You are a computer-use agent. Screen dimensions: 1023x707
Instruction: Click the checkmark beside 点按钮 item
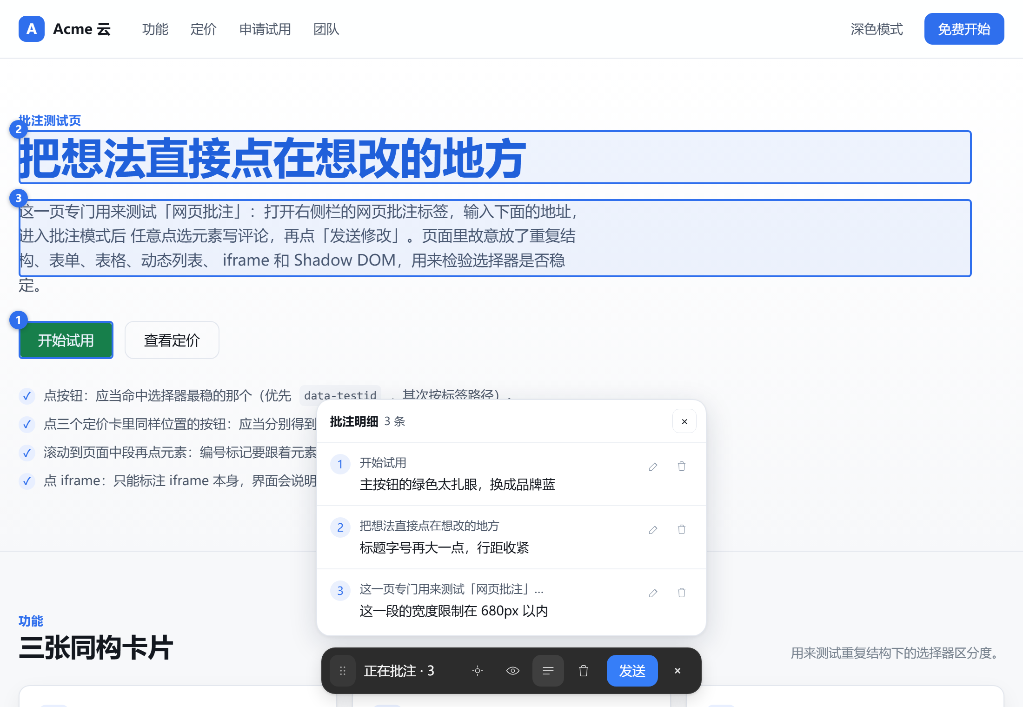coord(27,396)
